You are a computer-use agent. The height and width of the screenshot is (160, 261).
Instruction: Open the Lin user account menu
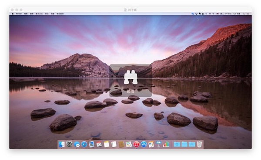coord(237,14)
